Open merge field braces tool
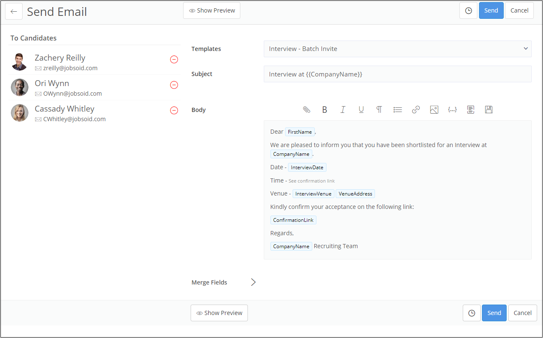 (x=452, y=109)
